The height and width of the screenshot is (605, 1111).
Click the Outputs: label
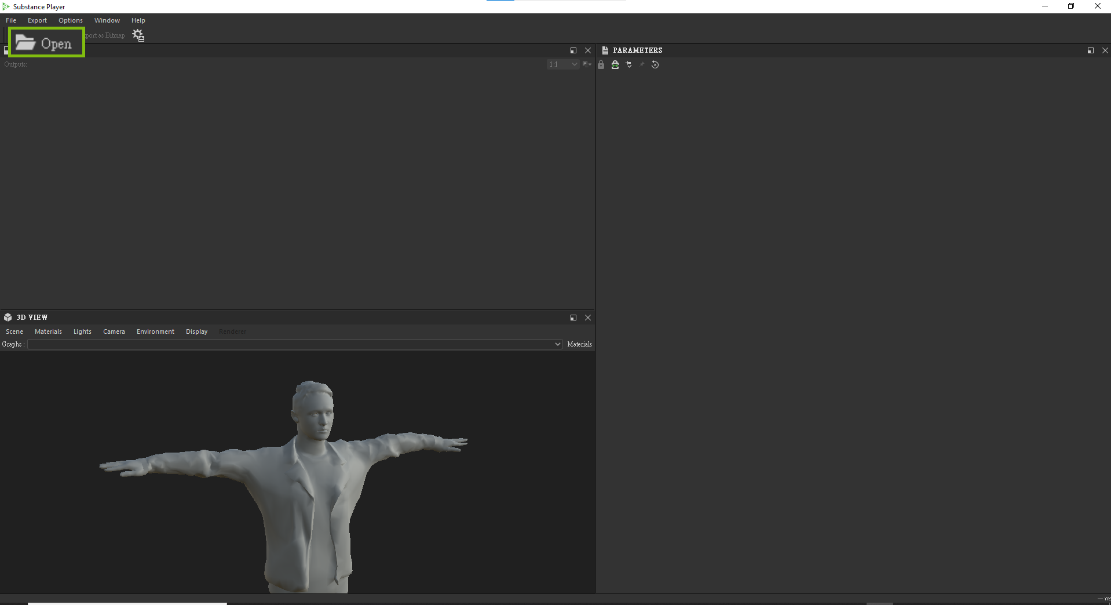pos(16,64)
